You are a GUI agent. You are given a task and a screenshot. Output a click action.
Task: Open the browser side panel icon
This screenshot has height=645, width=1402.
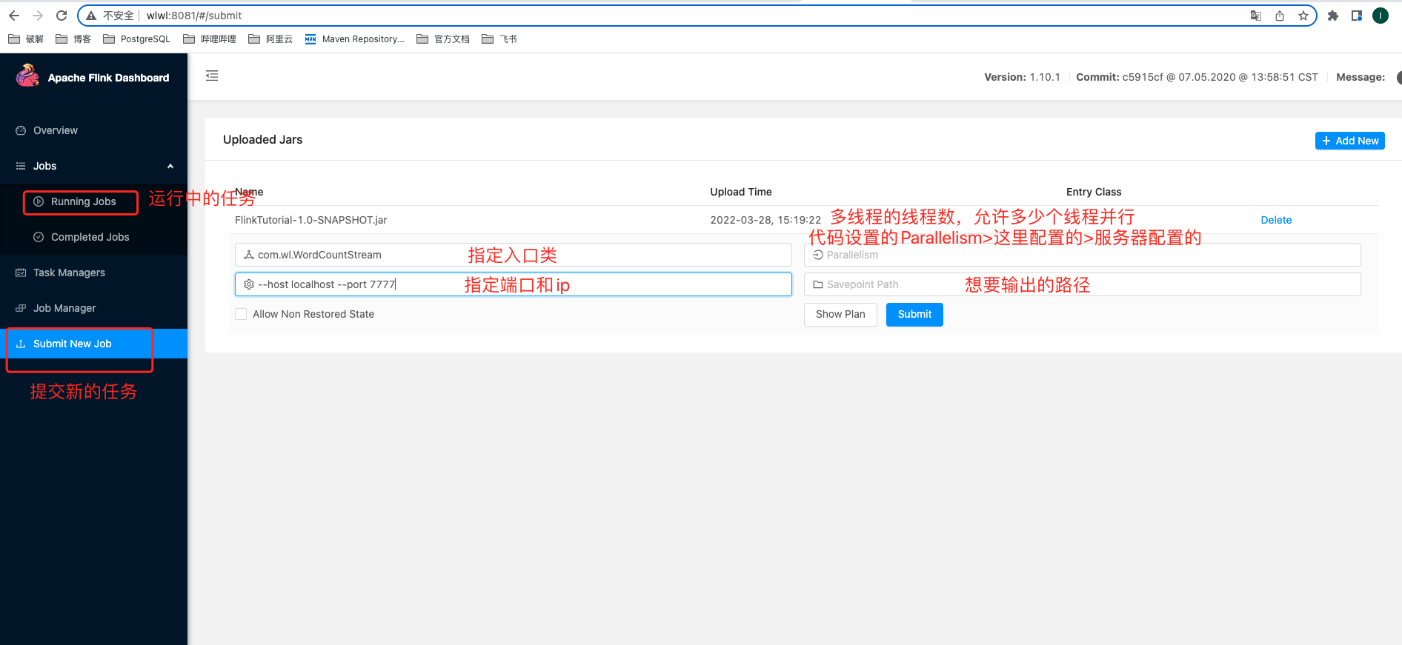click(x=1357, y=16)
